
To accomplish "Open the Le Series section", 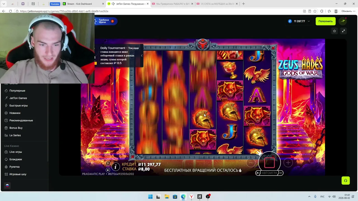I will tap(15, 135).
